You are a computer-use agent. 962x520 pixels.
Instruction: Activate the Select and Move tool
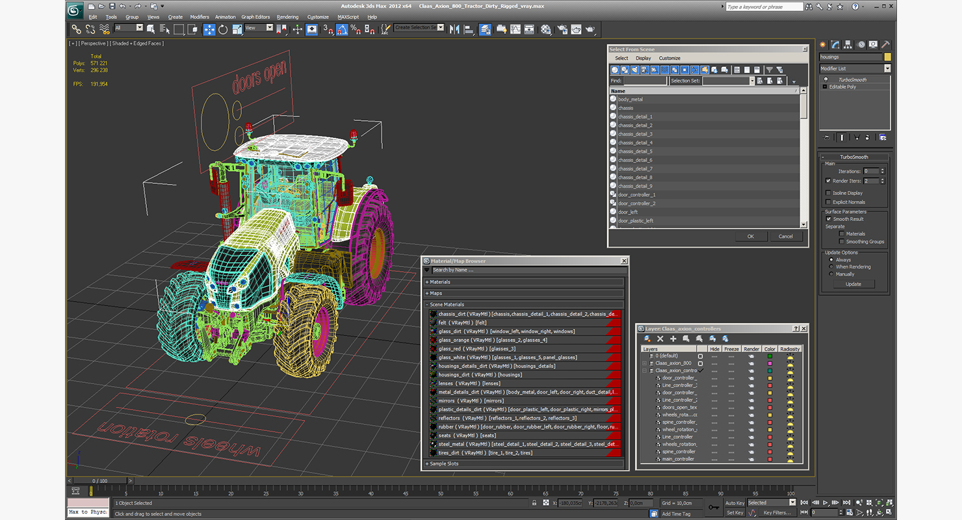[x=209, y=29]
